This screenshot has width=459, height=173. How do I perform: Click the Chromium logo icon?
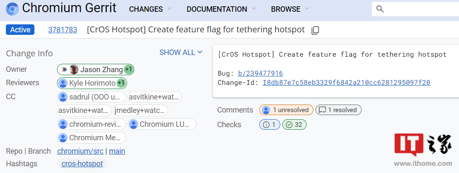[12, 9]
